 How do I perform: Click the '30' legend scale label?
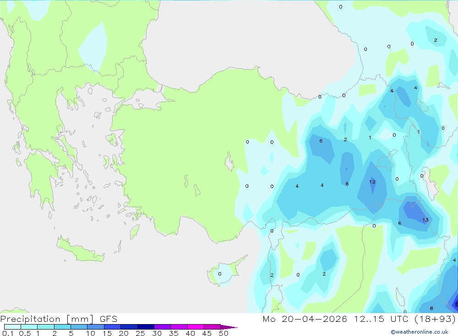[157, 333]
